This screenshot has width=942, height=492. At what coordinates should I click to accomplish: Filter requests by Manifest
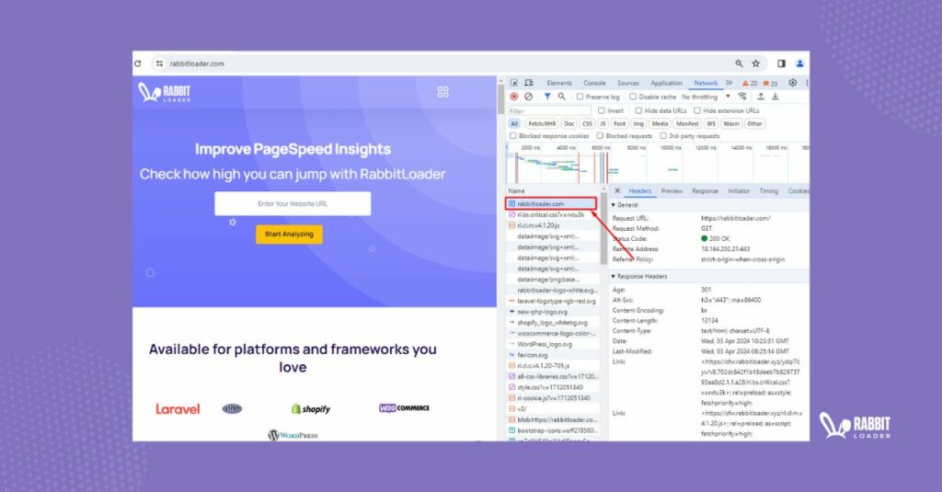click(686, 124)
